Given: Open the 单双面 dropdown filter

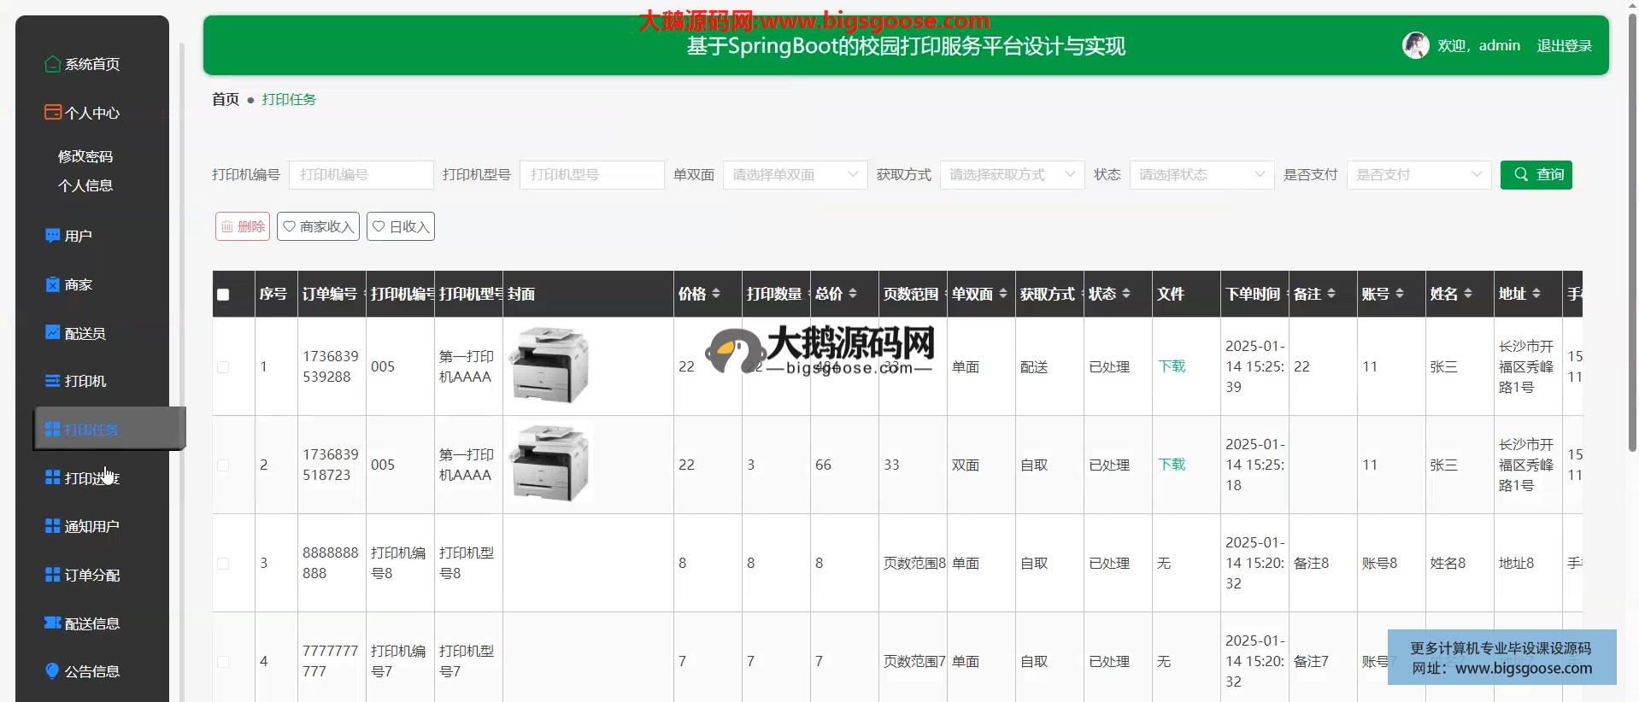Looking at the screenshot, I should (x=795, y=175).
